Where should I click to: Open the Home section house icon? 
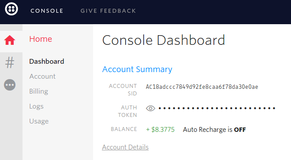10,40
